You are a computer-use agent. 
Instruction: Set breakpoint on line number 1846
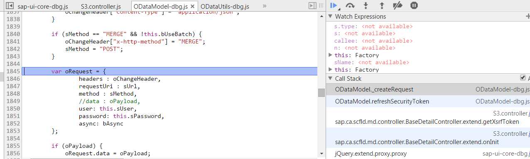tap(13, 79)
